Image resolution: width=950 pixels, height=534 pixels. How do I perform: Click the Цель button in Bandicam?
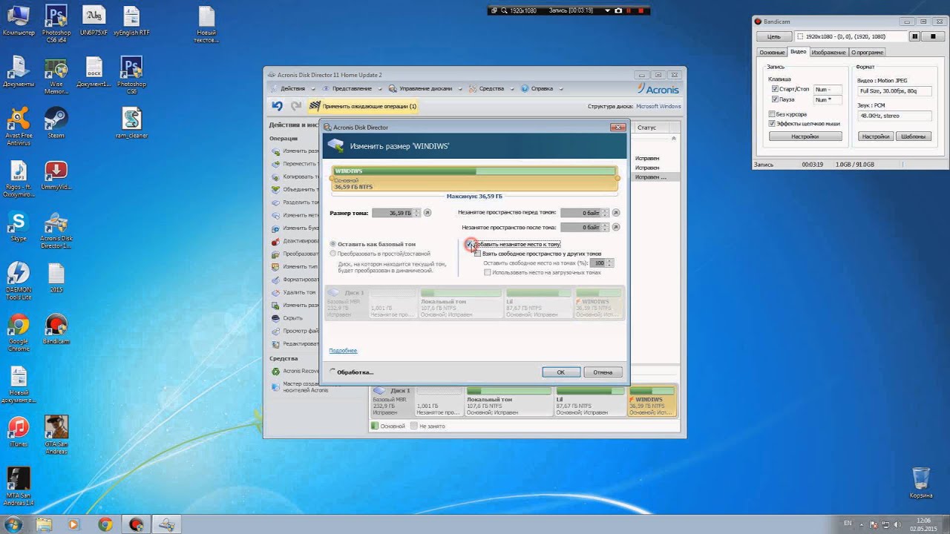coord(773,36)
